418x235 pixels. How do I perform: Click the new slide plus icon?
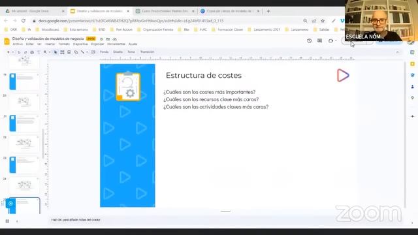pos(8,52)
